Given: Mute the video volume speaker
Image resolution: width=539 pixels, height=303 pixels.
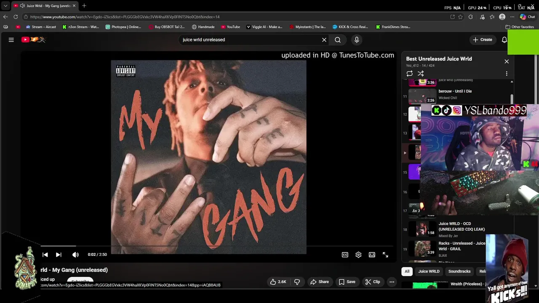Looking at the screenshot, I should (x=75, y=255).
